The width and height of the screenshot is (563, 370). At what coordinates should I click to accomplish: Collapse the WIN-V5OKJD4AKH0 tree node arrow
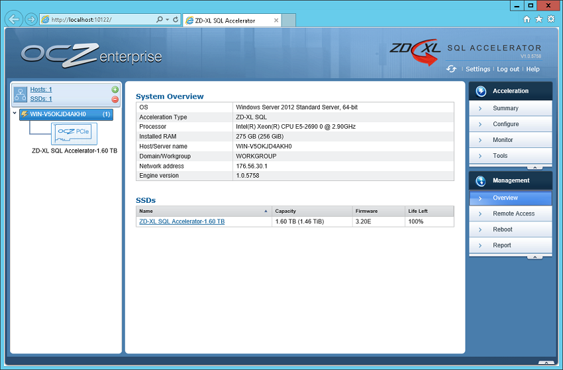coord(15,113)
